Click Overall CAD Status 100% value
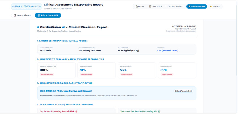This screenshot has height=114, width=238. [x=44, y=70]
